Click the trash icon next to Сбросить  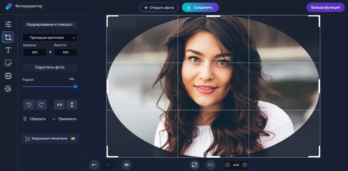pos(25,119)
